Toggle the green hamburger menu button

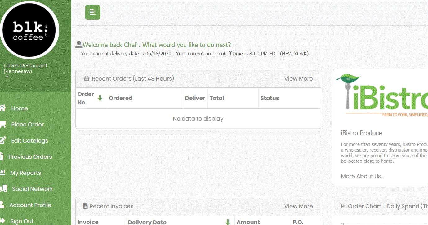(92, 12)
